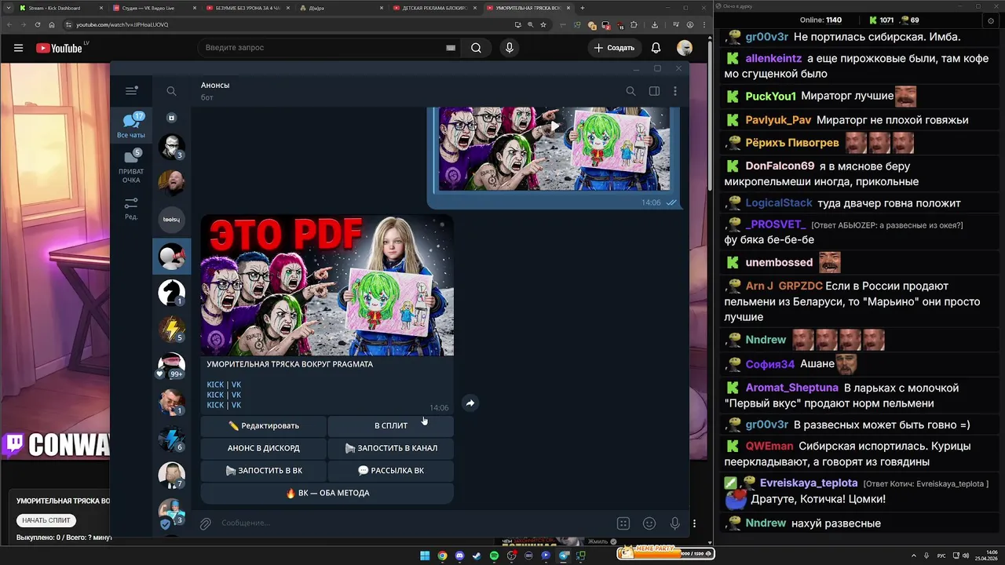
Task: Focus the 'Сообщение...' message input
Action: (414, 523)
